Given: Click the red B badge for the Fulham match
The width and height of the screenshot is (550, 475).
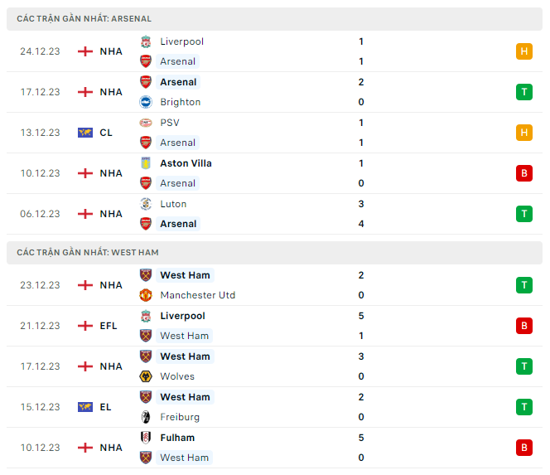Looking at the screenshot, I should pyautogui.click(x=523, y=448).
